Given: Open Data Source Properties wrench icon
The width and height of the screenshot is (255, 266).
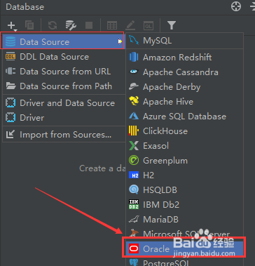Looking at the screenshot, I should [x=71, y=25].
